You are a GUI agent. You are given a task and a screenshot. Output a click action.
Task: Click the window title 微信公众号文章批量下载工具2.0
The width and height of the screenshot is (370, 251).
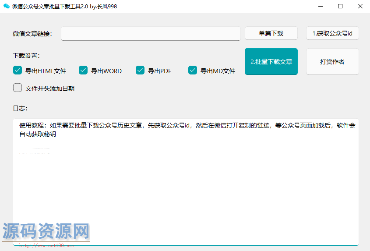click(50, 7)
